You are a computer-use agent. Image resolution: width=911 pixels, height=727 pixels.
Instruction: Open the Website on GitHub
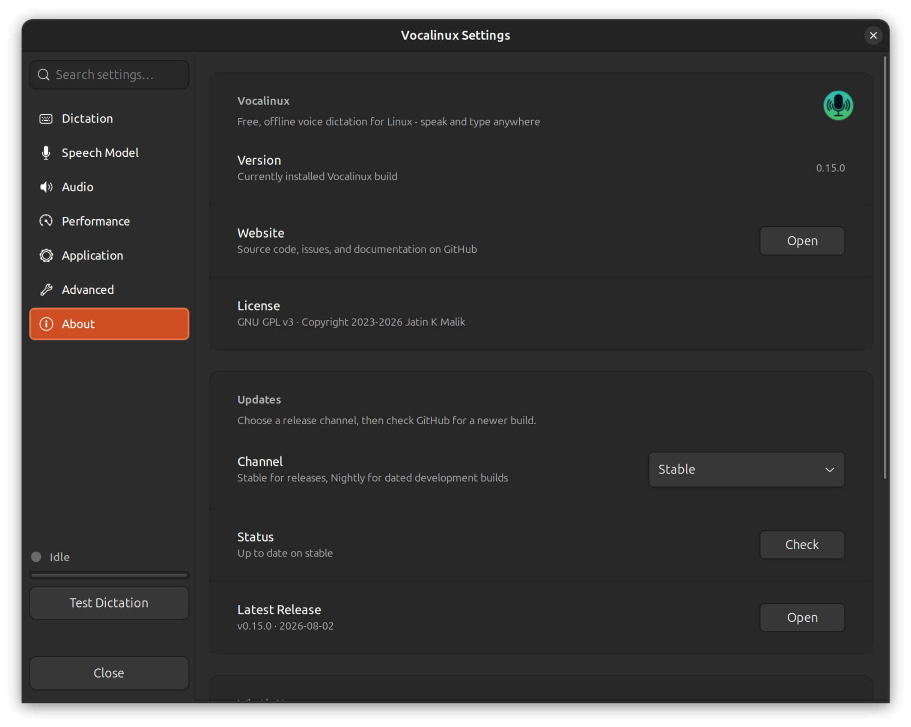coord(802,241)
